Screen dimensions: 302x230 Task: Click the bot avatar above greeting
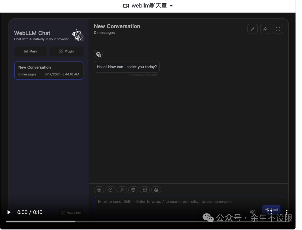98,54
